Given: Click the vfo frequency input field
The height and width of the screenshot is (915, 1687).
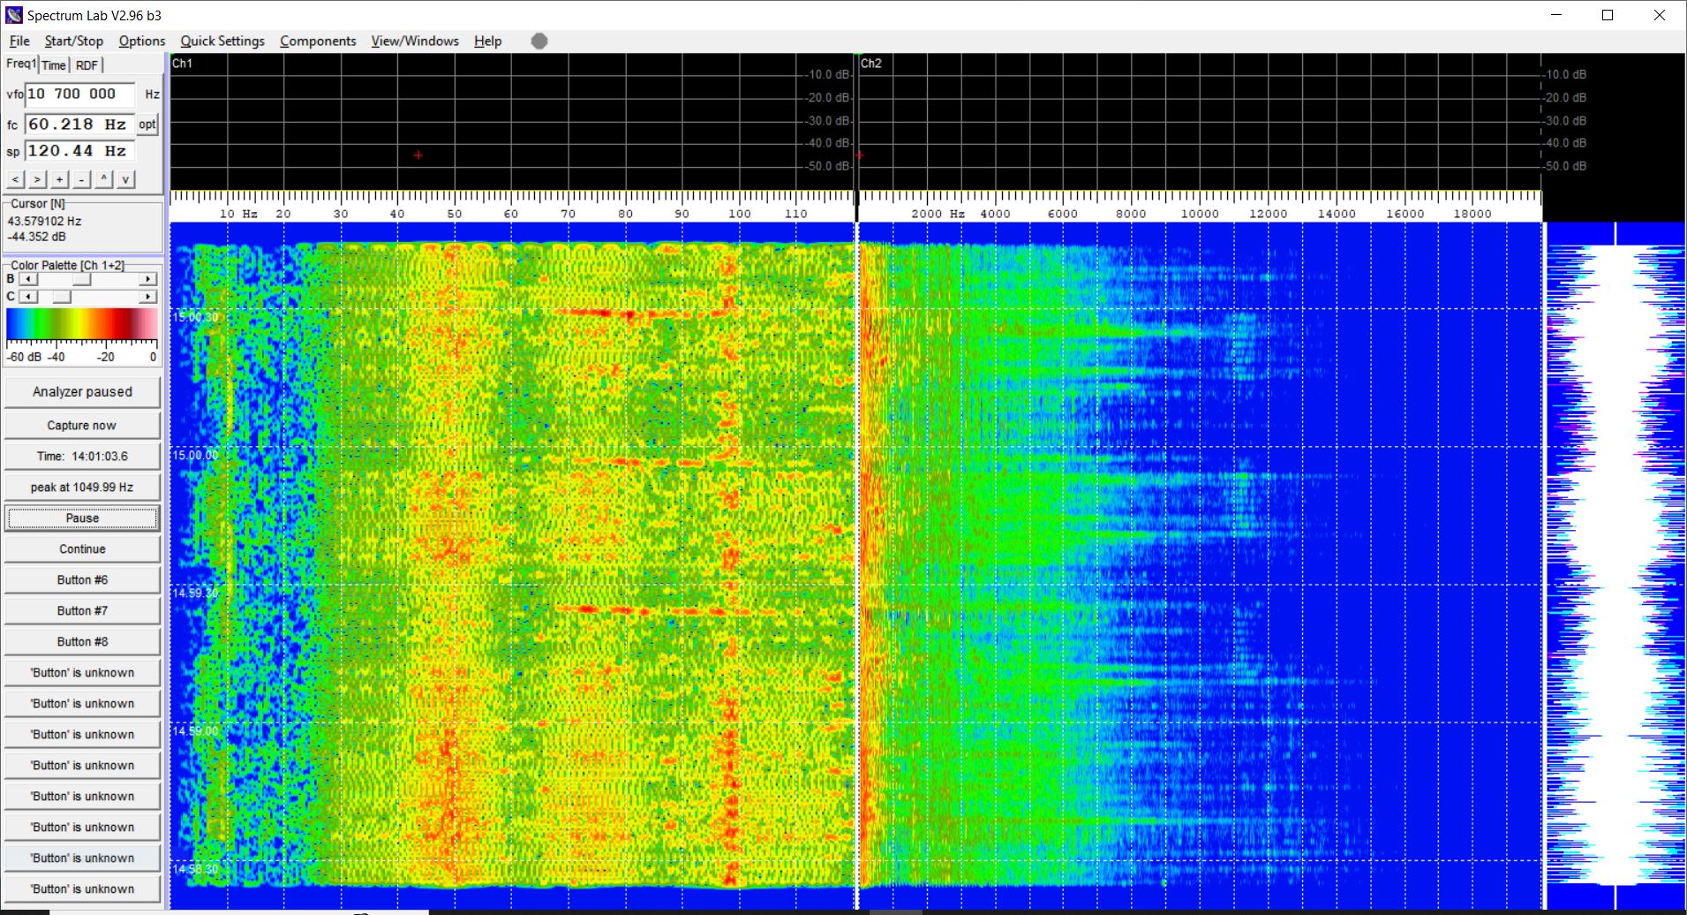Looking at the screenshot, I should [x=79, y=94].
